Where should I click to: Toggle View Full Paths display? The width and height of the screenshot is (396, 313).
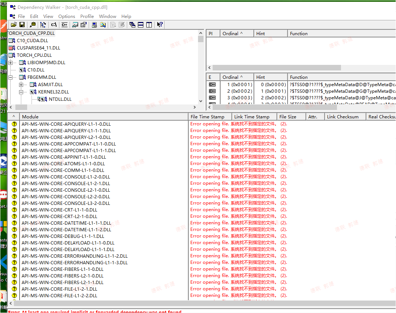pyautogui.click(x=54, y=25)
